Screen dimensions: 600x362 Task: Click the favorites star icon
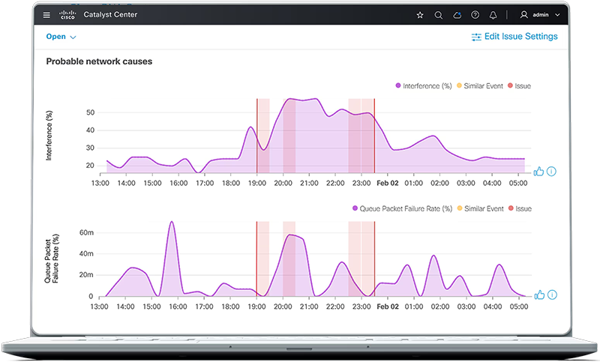[420, 14]
